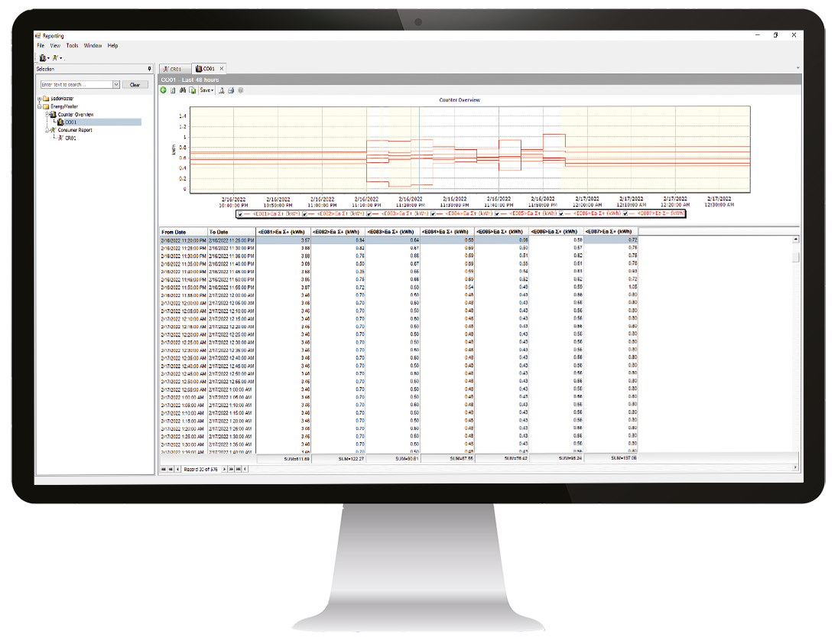Image resolution: width=838 pixels, height=641 pixels.
Task: Toggle the E001 series checkbox in legend
Action: [241, 214]
